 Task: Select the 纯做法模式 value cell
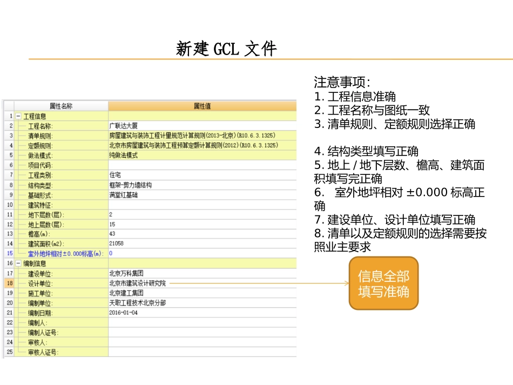coord(202,156)
